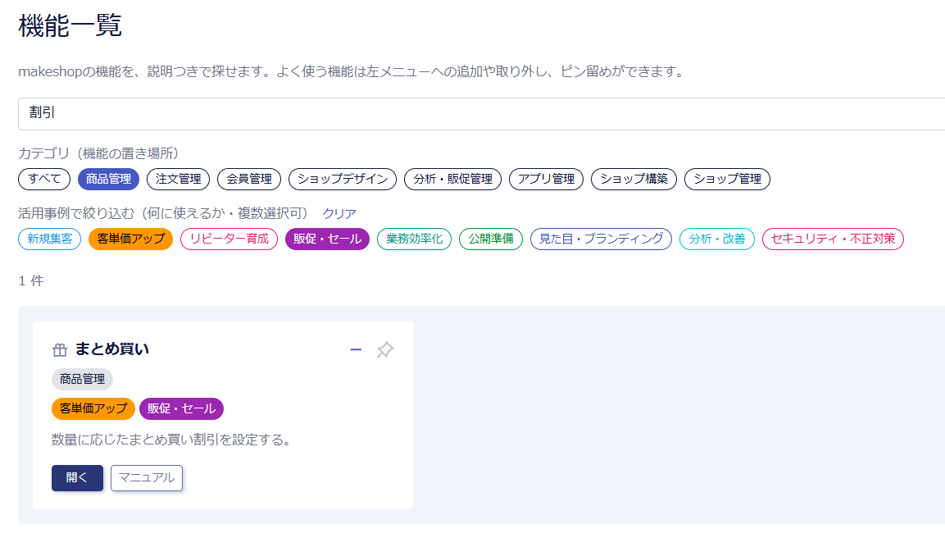Select the 注文管理 category filter
Image resolution: width=945 pixels, height=538 pixels.
[179, 179]
